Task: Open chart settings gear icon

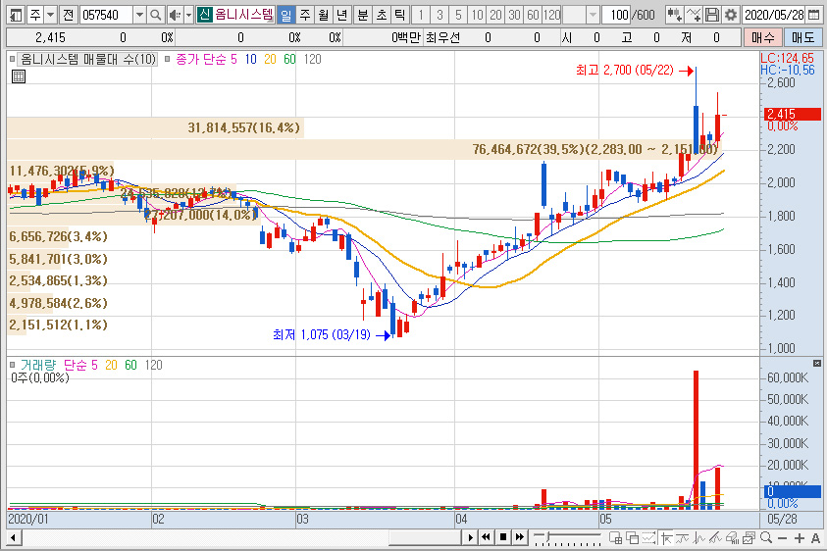Action: 731,15
